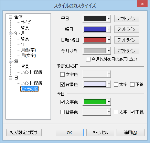Collapse the 日 tree node
Viewport: 150px width, 143px height.
point(10,78)
